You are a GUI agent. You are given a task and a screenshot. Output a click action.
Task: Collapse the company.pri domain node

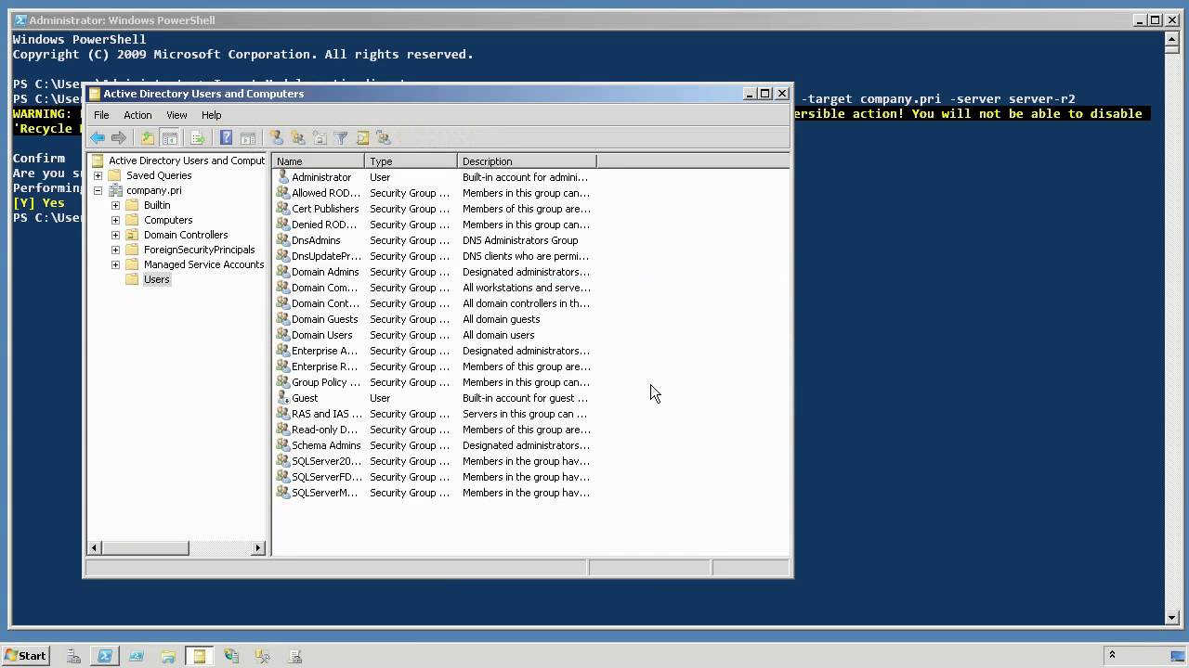98,190
